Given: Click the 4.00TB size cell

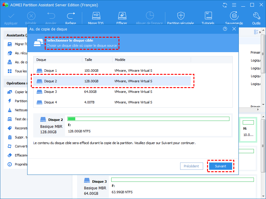Looking at the screenshot, I should [89, 102].
